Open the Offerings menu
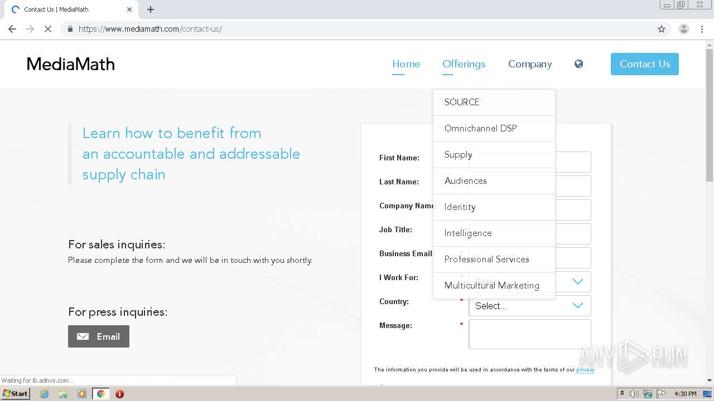 pyautogui.click(x=464, y=64)
